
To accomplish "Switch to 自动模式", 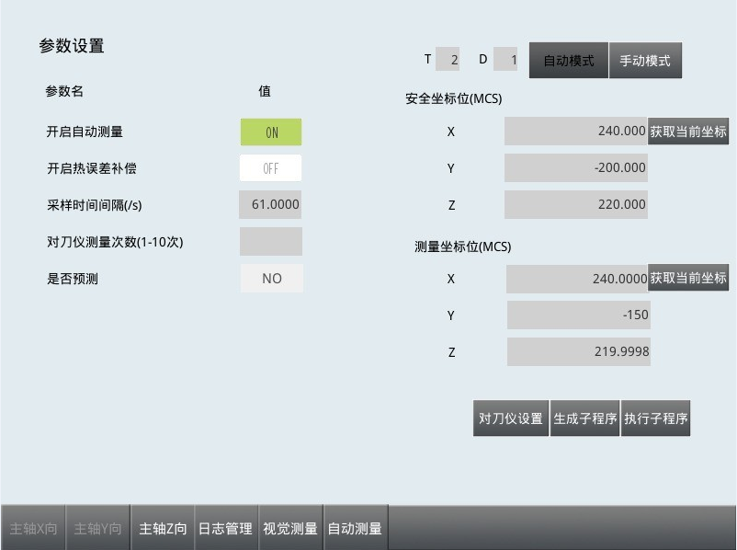I will click(x=568, y=61).
